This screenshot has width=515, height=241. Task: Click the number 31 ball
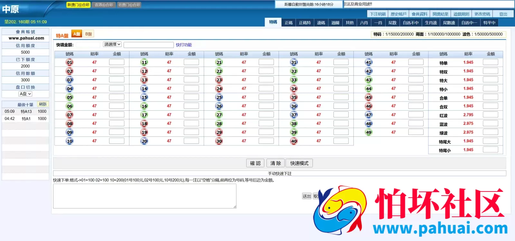click(x=294, y=62)
